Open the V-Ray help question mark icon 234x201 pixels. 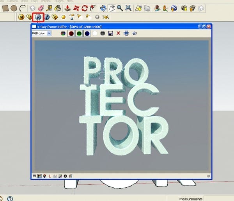(x=47, y=17)
